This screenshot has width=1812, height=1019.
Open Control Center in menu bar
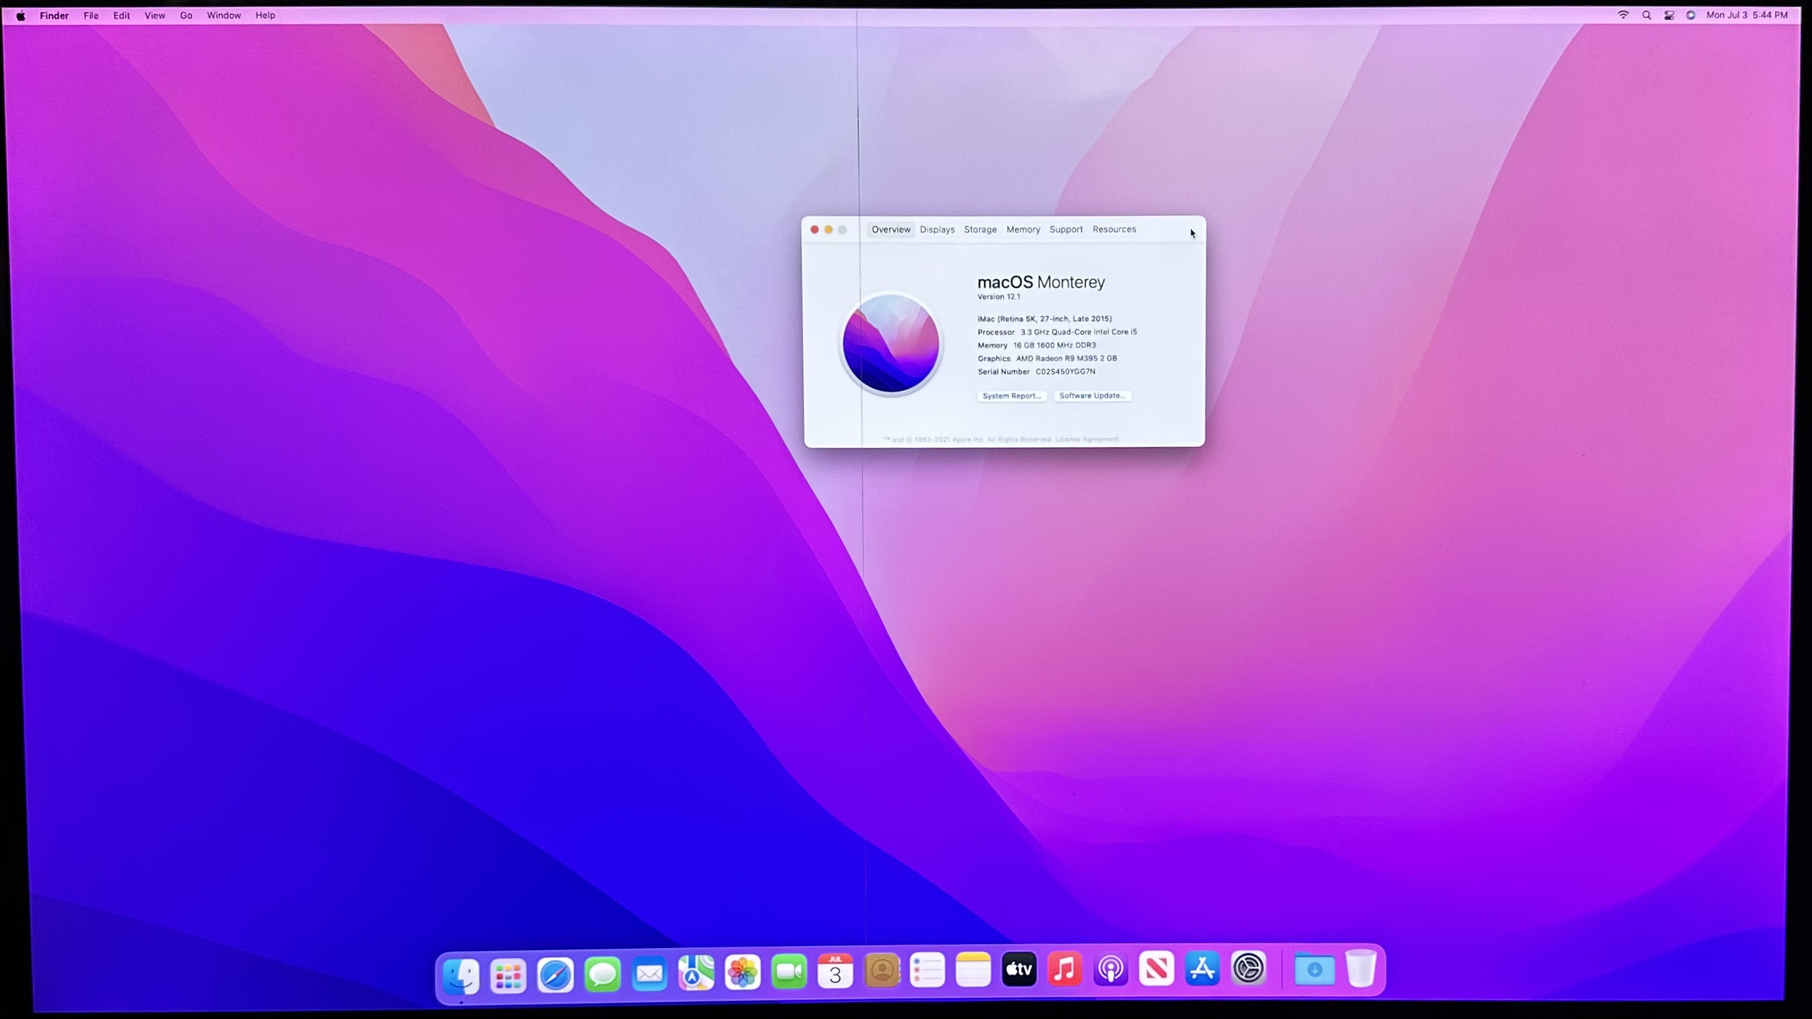pos(1669,15)
